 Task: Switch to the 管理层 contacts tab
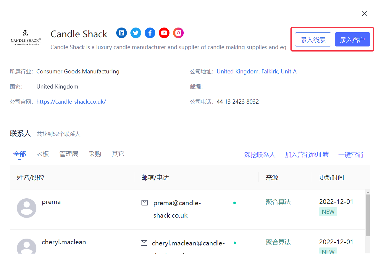[69, 154]
